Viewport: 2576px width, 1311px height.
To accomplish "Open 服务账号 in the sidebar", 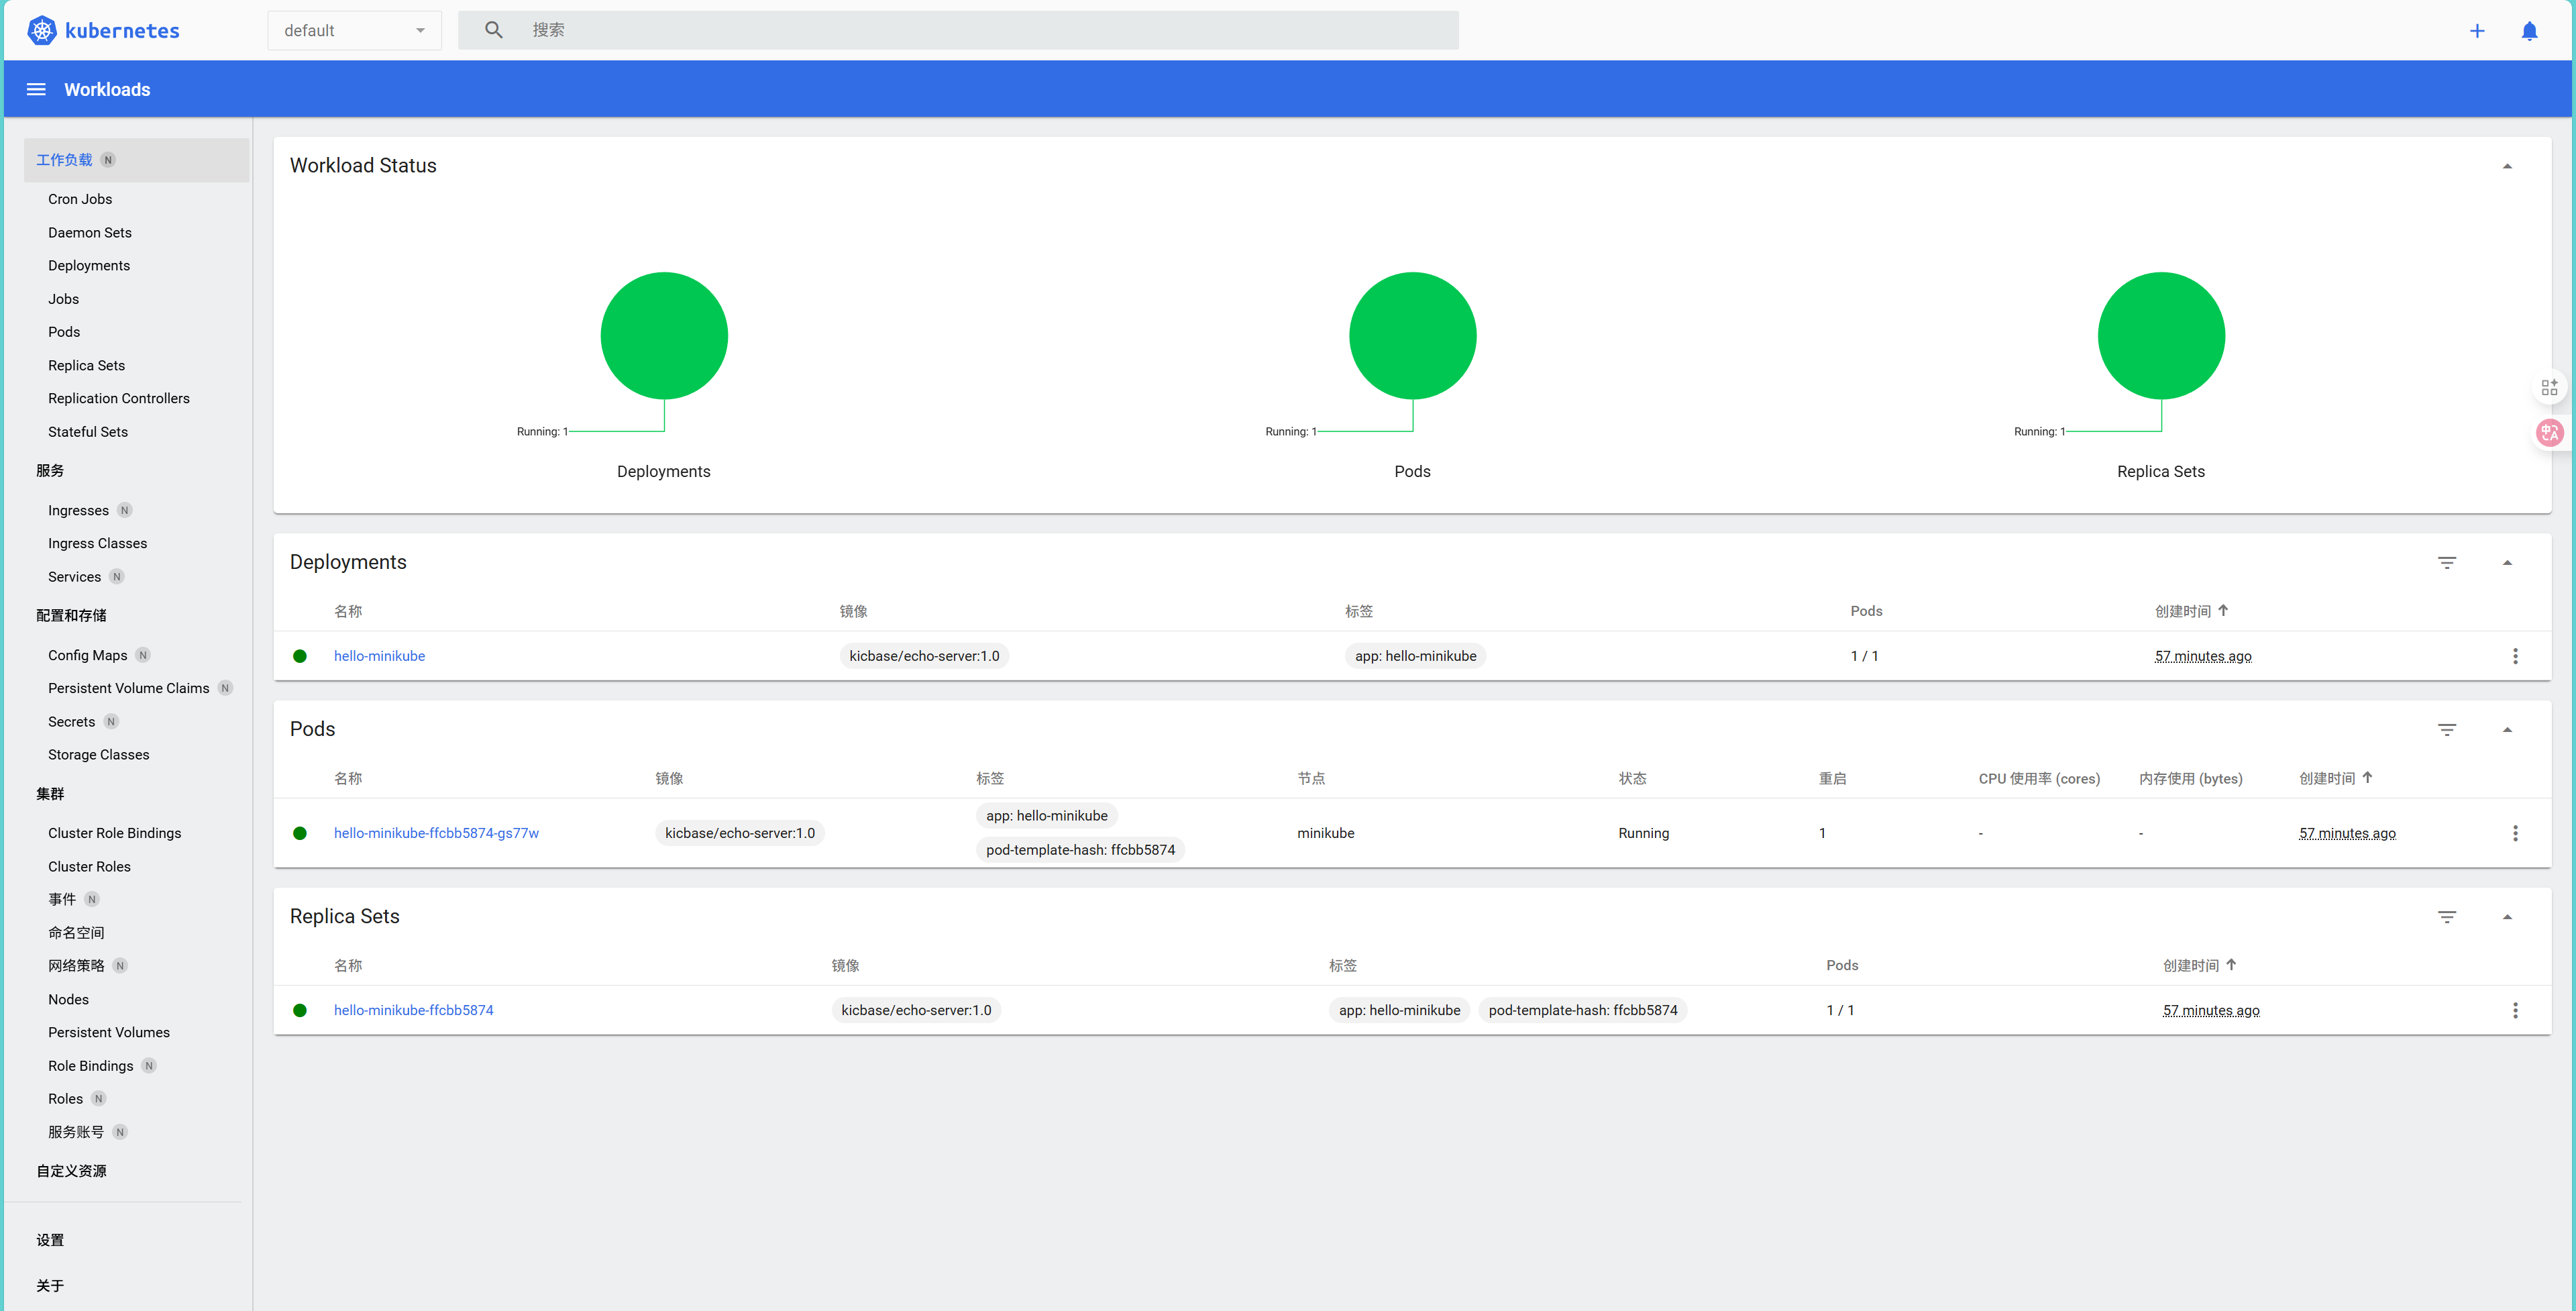I will pyautogui.click(x=76, y=1132).
